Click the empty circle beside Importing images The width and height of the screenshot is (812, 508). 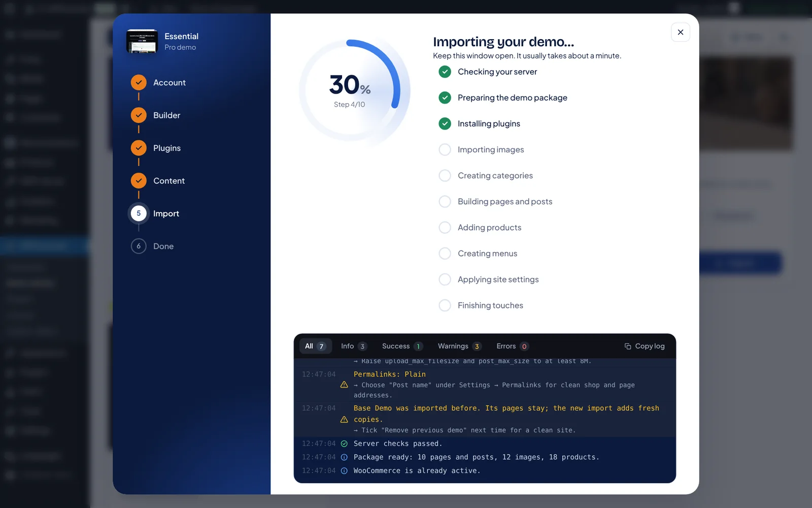[x=445, y=149]
